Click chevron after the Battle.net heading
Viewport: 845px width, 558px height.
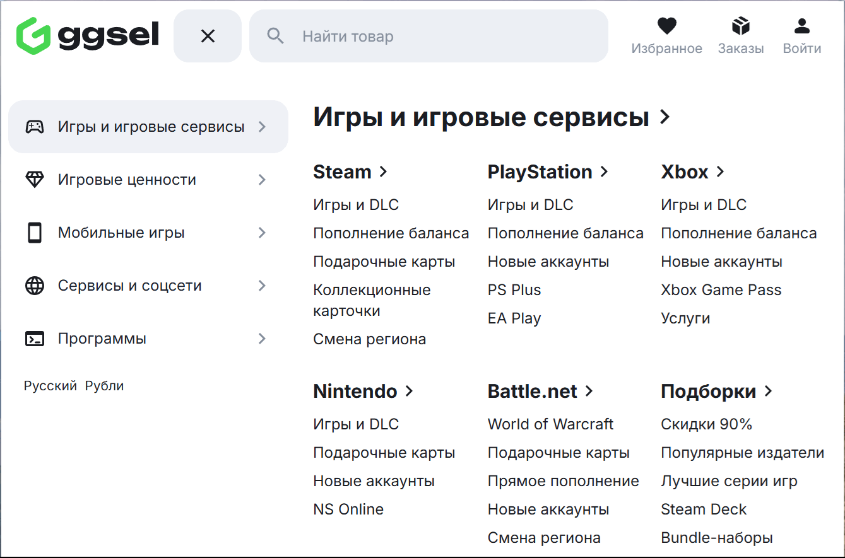(x=589, y=391)
